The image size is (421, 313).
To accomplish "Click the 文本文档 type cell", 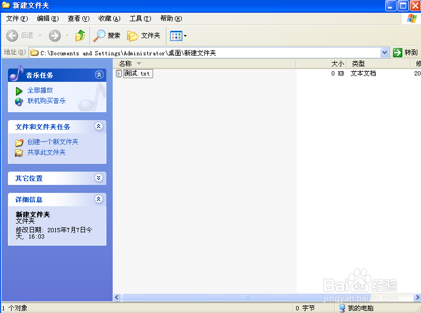I will pyautogui.click(x=363, y=73).
